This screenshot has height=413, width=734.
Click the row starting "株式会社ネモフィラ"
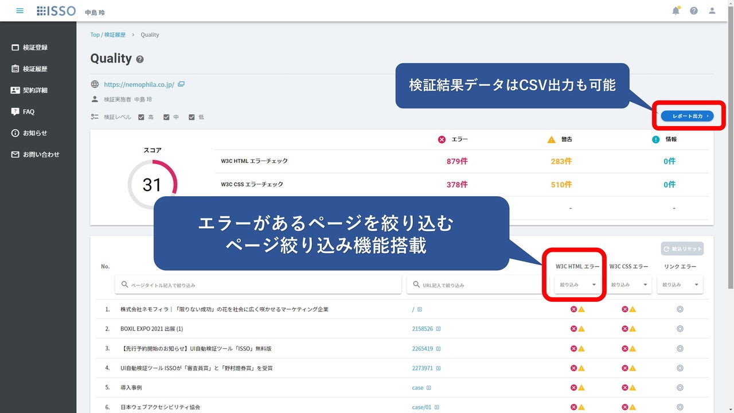click(x=402, y=310)
